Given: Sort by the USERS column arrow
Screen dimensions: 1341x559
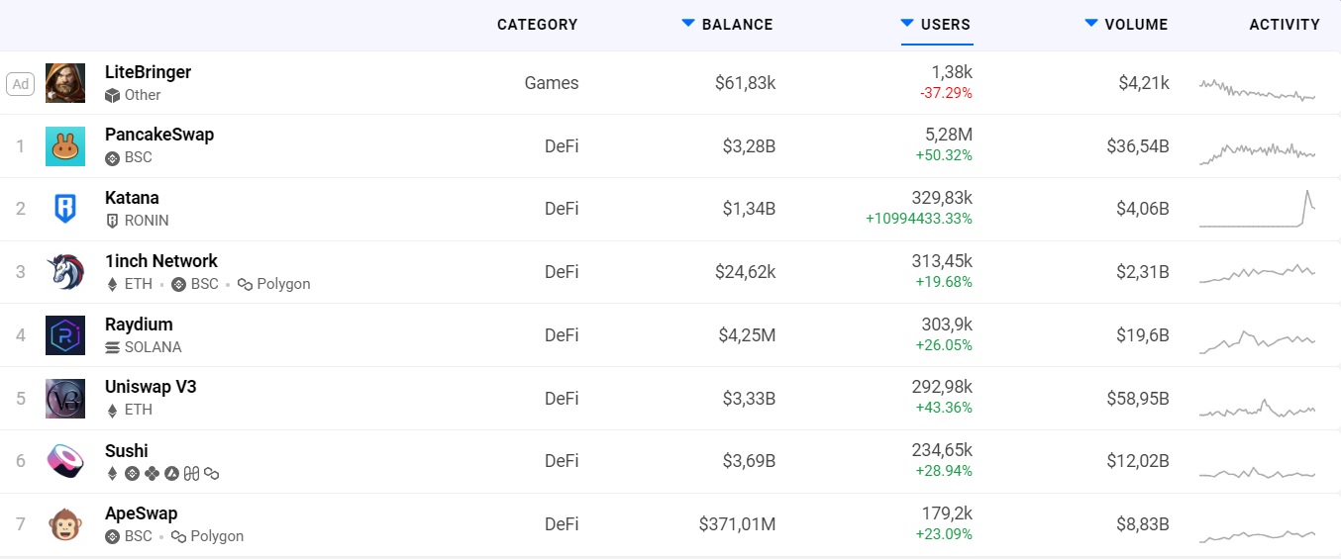Looking at the screenshot, I should (x=907, y=24).
